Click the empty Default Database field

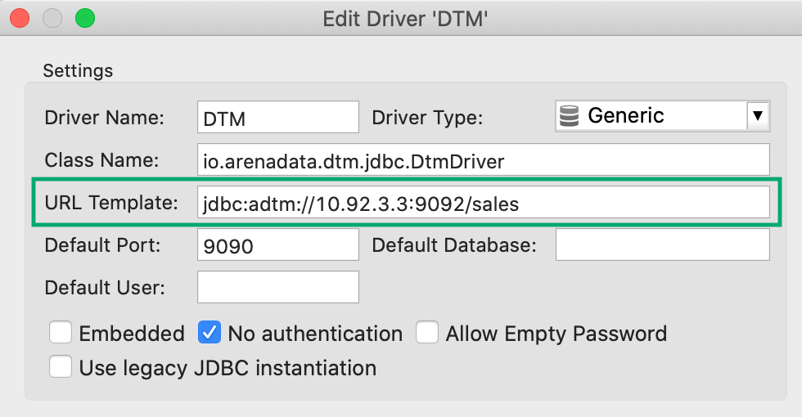[662, 245]
